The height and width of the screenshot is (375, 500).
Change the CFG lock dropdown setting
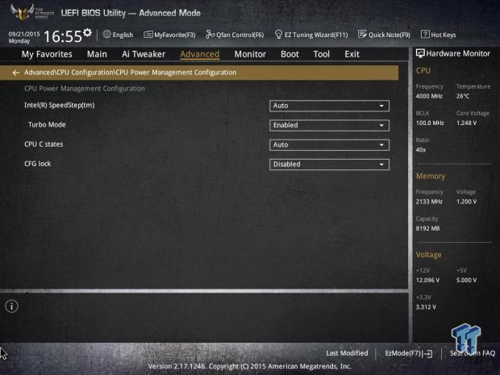329,165
